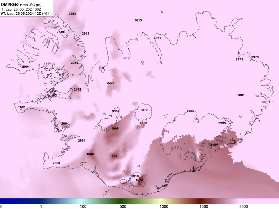
Task: Click the glacier value 3188
Action: pyautogui.click(x=145, y=110)
